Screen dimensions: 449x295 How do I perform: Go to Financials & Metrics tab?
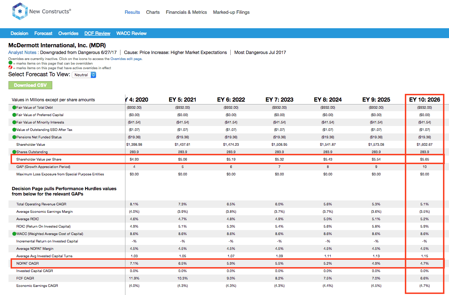point(187,12)
